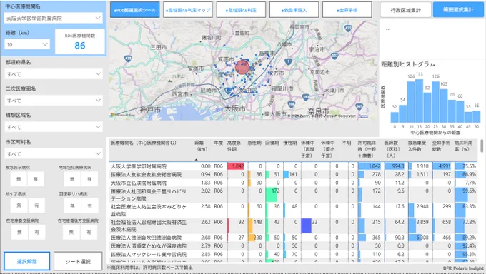
Task: Switch to 急性期AB判定マップ tab
Action: point(188,10)
